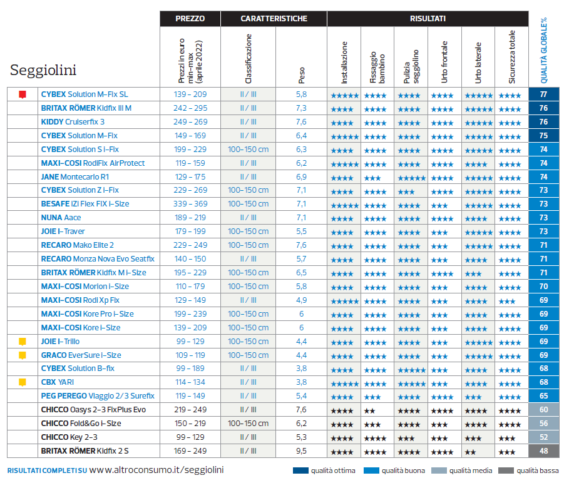Select CHICCO Fold&Go I-Size product name
The image size is (569, 483).
click(81, 424)
